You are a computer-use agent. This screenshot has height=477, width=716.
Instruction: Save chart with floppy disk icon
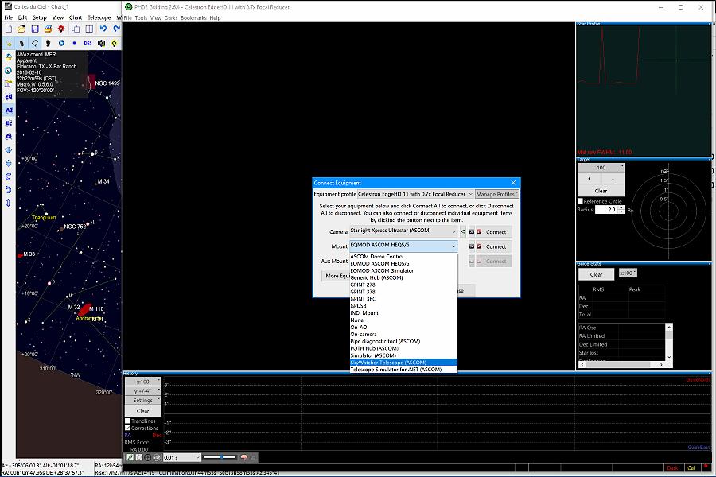pyautogui.click(x=35, y=29)
